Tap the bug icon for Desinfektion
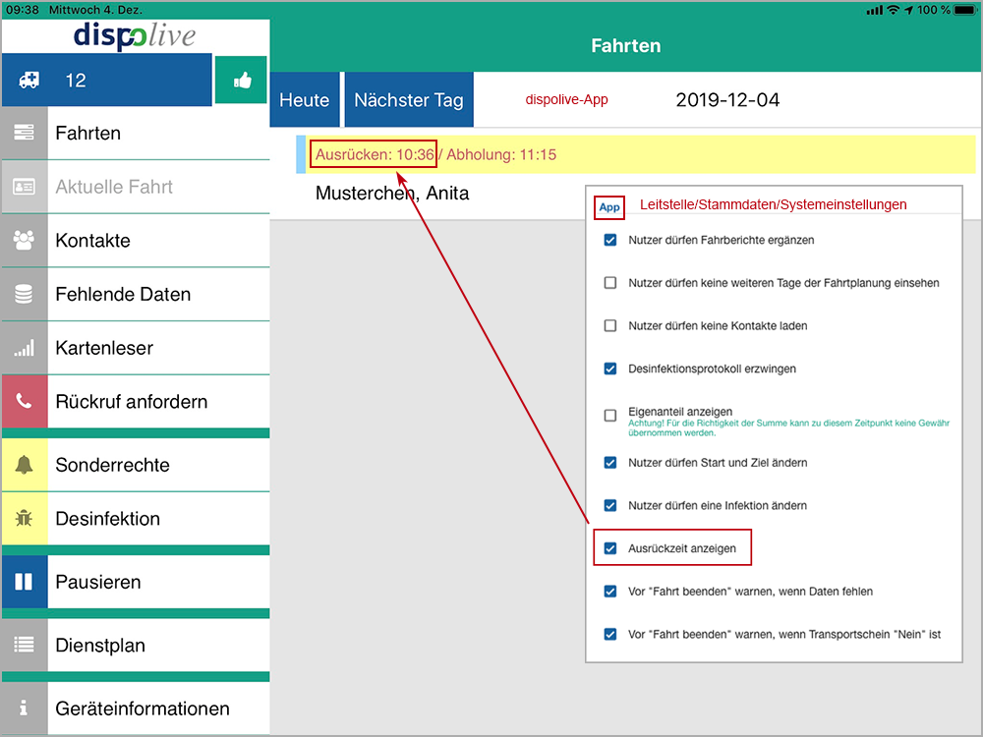The height and width of the screenshot is (737, 983). [x=25, y=519]
